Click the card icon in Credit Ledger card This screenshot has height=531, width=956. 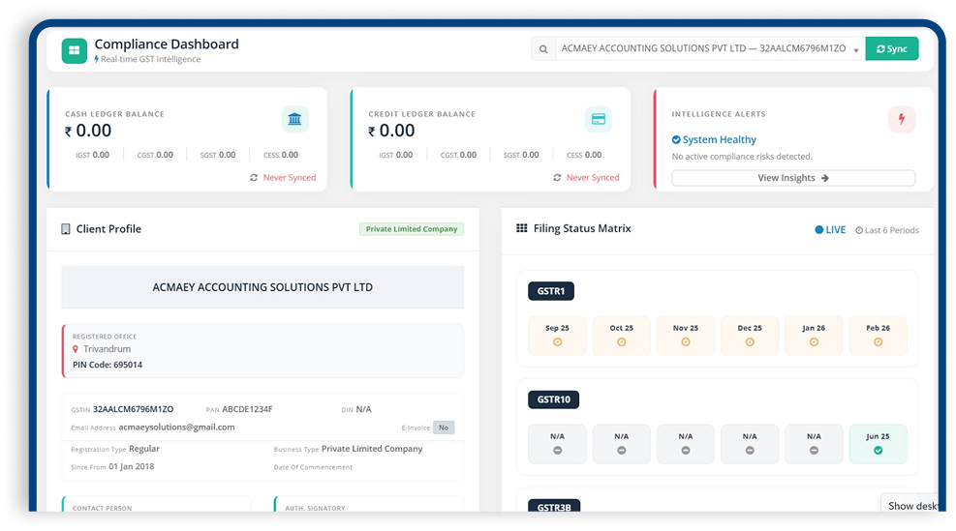(x=599, y=119)
